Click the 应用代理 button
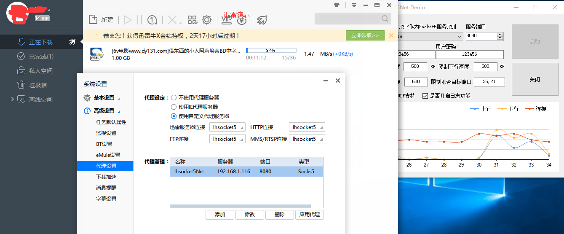This screenshot has width=564, height=234. pos(310,215)
